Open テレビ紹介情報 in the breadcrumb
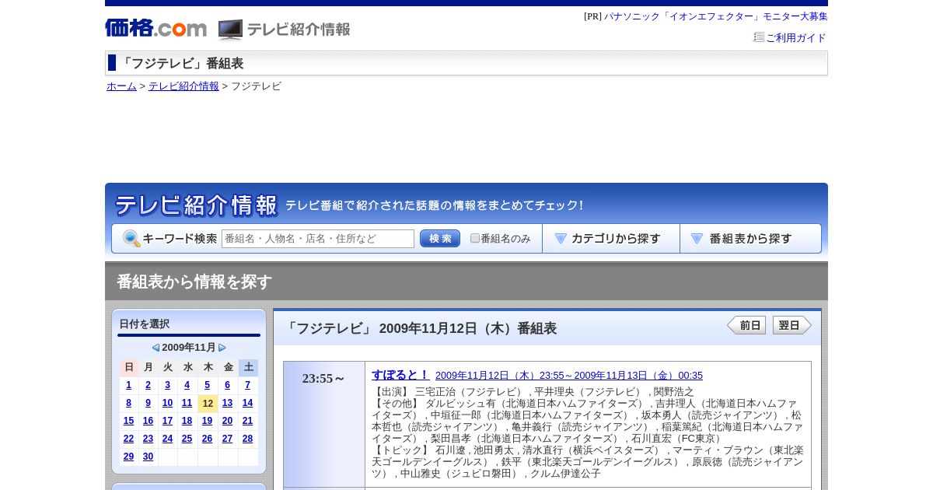Image resolution: width=933 pixels, height=490 pixels. [x=183, y=86]
